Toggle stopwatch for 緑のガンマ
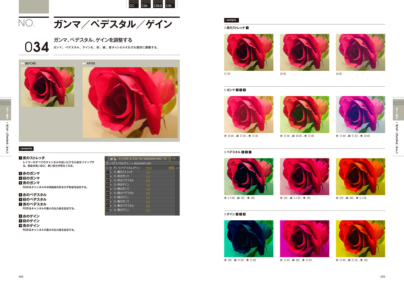 coord(115,189)
